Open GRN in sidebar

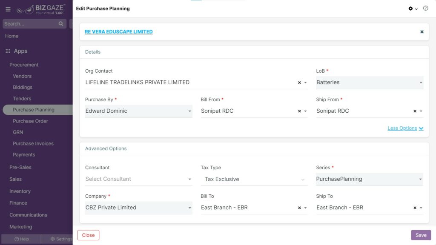click(18, 132)
